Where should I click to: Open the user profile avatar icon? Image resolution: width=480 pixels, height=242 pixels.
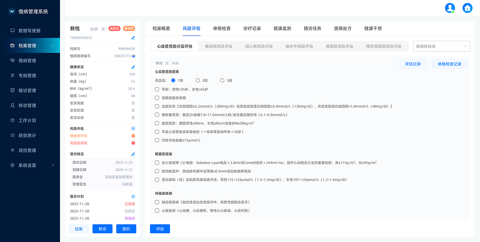pyautogui.click(x=450, y=8)
